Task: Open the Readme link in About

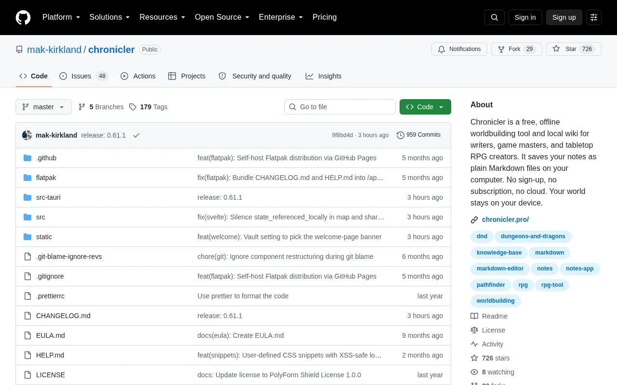Action: click(489, 316)
